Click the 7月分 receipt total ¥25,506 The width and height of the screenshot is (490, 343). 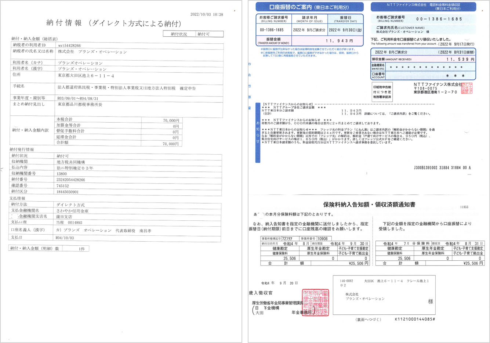coord(474,263)
